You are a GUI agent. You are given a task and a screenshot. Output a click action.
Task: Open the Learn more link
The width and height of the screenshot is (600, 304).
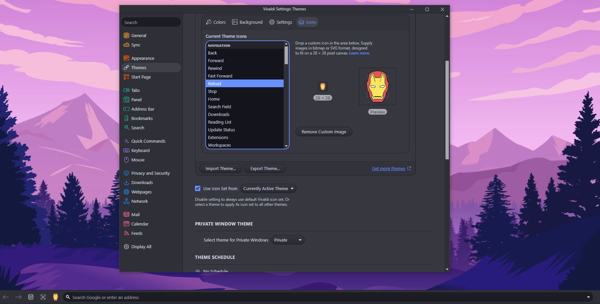pos(360,53)
